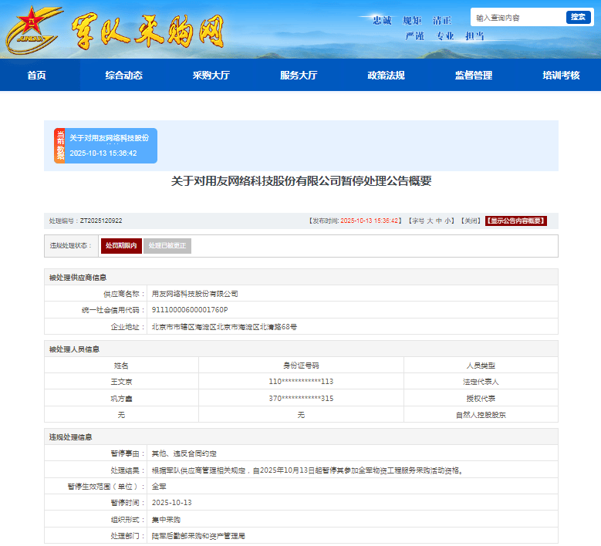
Task: Click the 显示公告内容概要 button
Action: click(515, 221)
